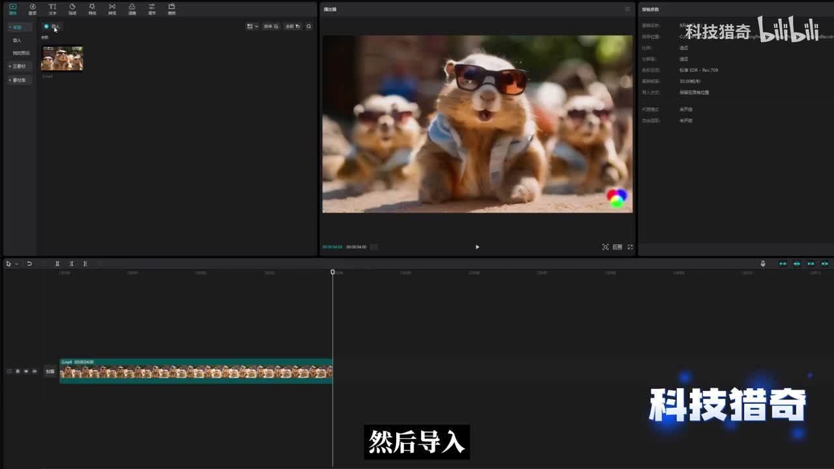Switch to the Text (文本) tab
The image size is (834, 469).
(x=52, y=8)
